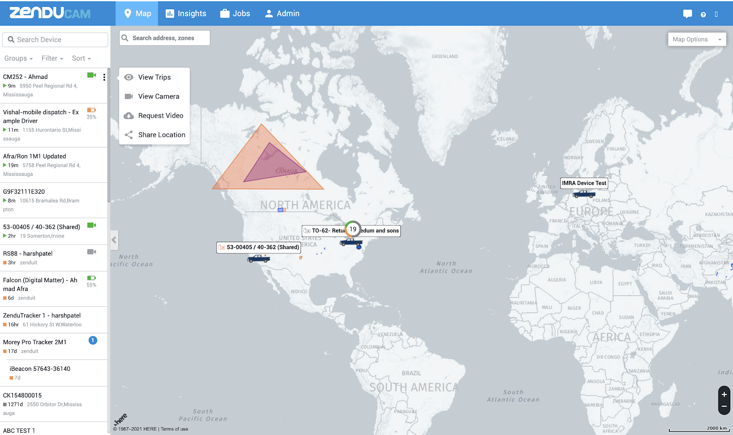Open the Filter dropdown

coord(52,58)
